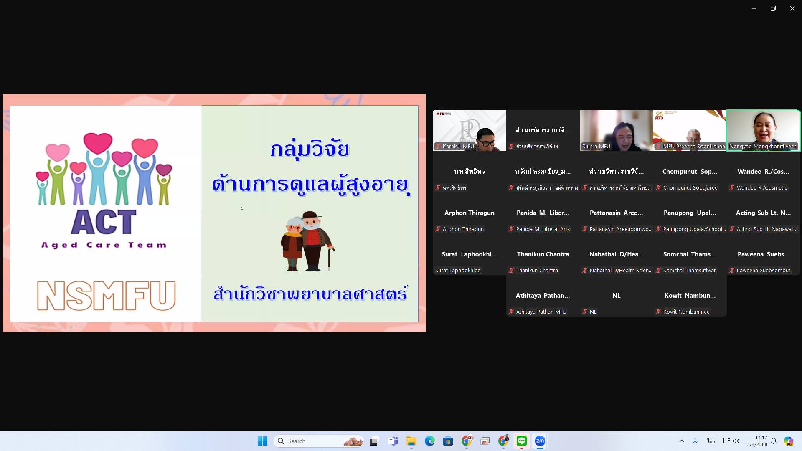The width and height of the screenshot is (802, 451).
Task: Select Pattanasin Areeudomwong participant tile
Action: pos(617,213)
